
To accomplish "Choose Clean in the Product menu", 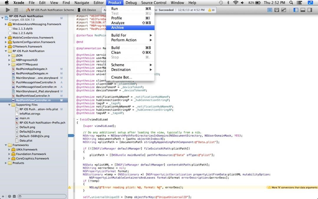I will point(116,52).
